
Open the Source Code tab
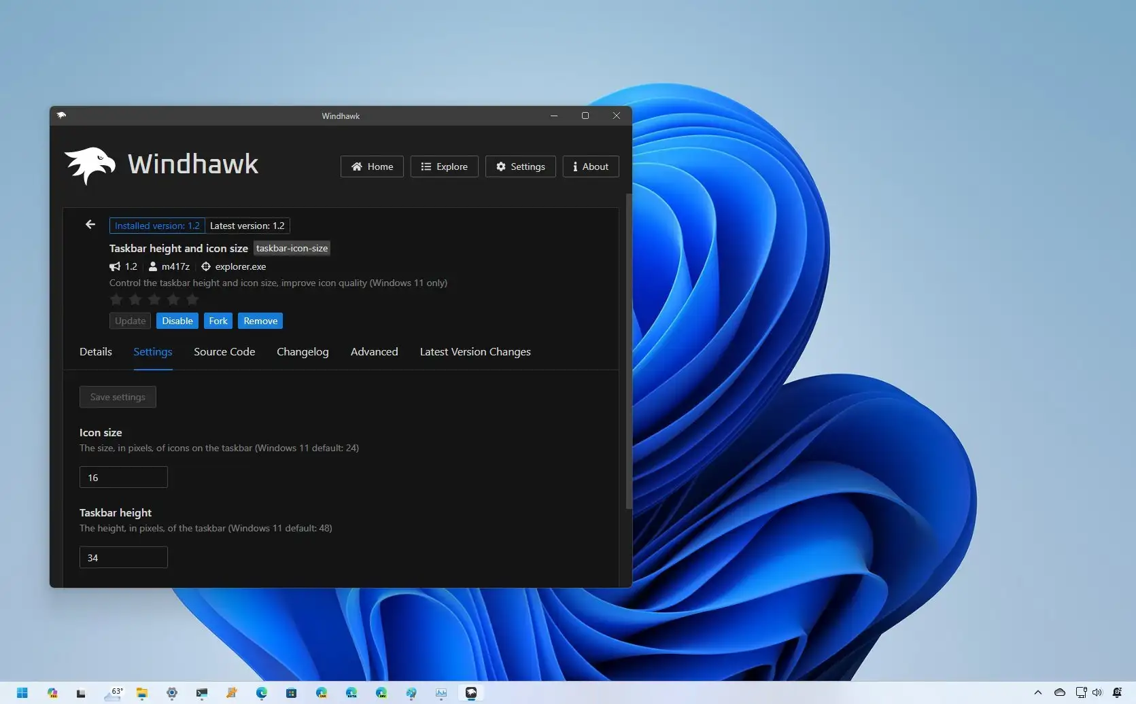pyautogui.click(x=224, y=352)
